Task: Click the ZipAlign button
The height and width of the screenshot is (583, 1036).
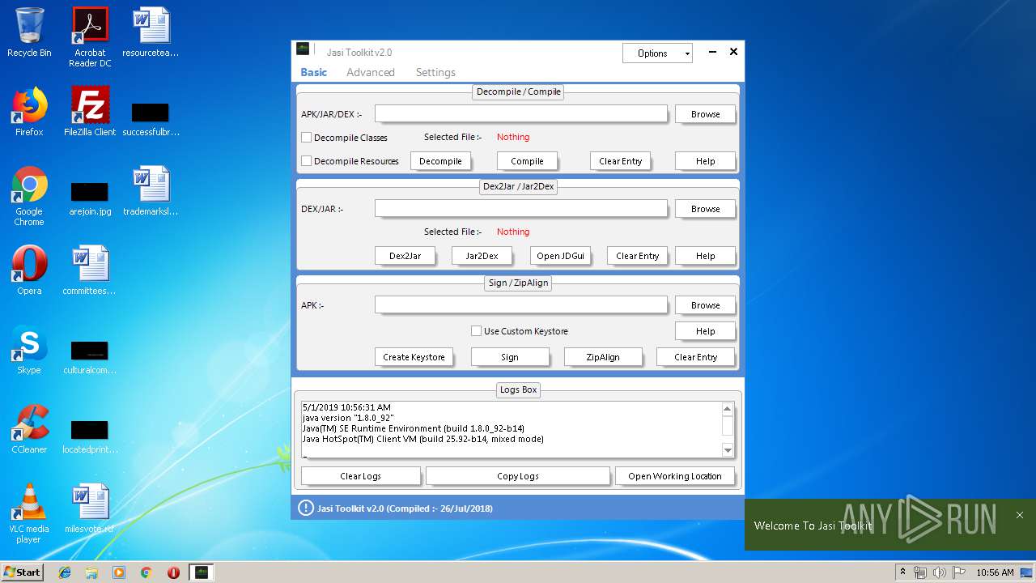Action: [603, 357]
